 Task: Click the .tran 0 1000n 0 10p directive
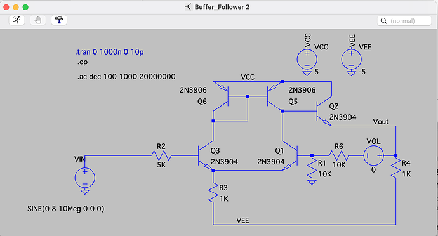point(109,52)
